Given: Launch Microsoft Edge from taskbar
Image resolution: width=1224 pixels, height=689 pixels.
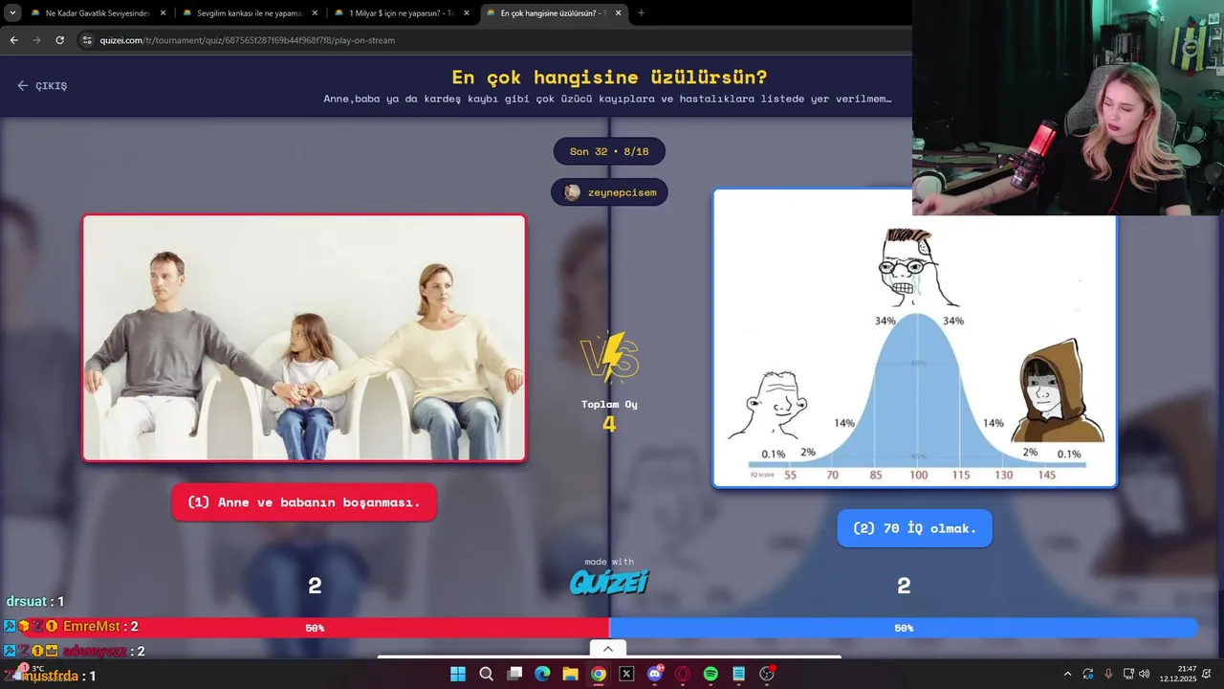Looking at the screenshot, I should [542, 674].
